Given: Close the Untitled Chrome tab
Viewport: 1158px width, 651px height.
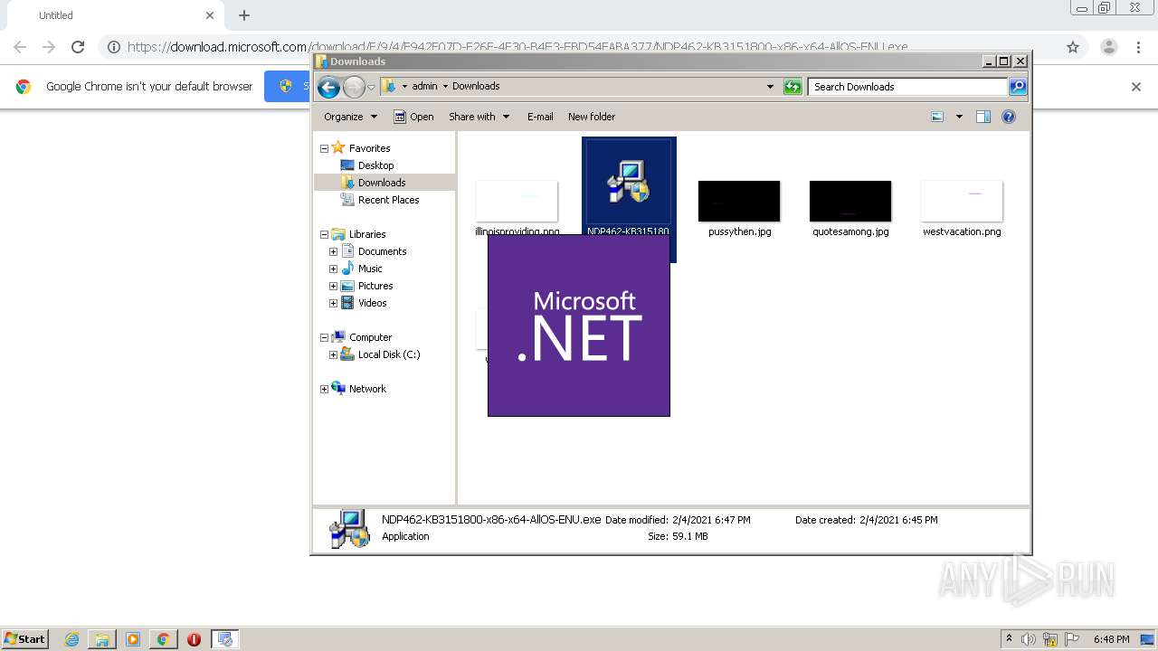Looking at the screenshot, I should pyautogui.click(x=210, y=15).
